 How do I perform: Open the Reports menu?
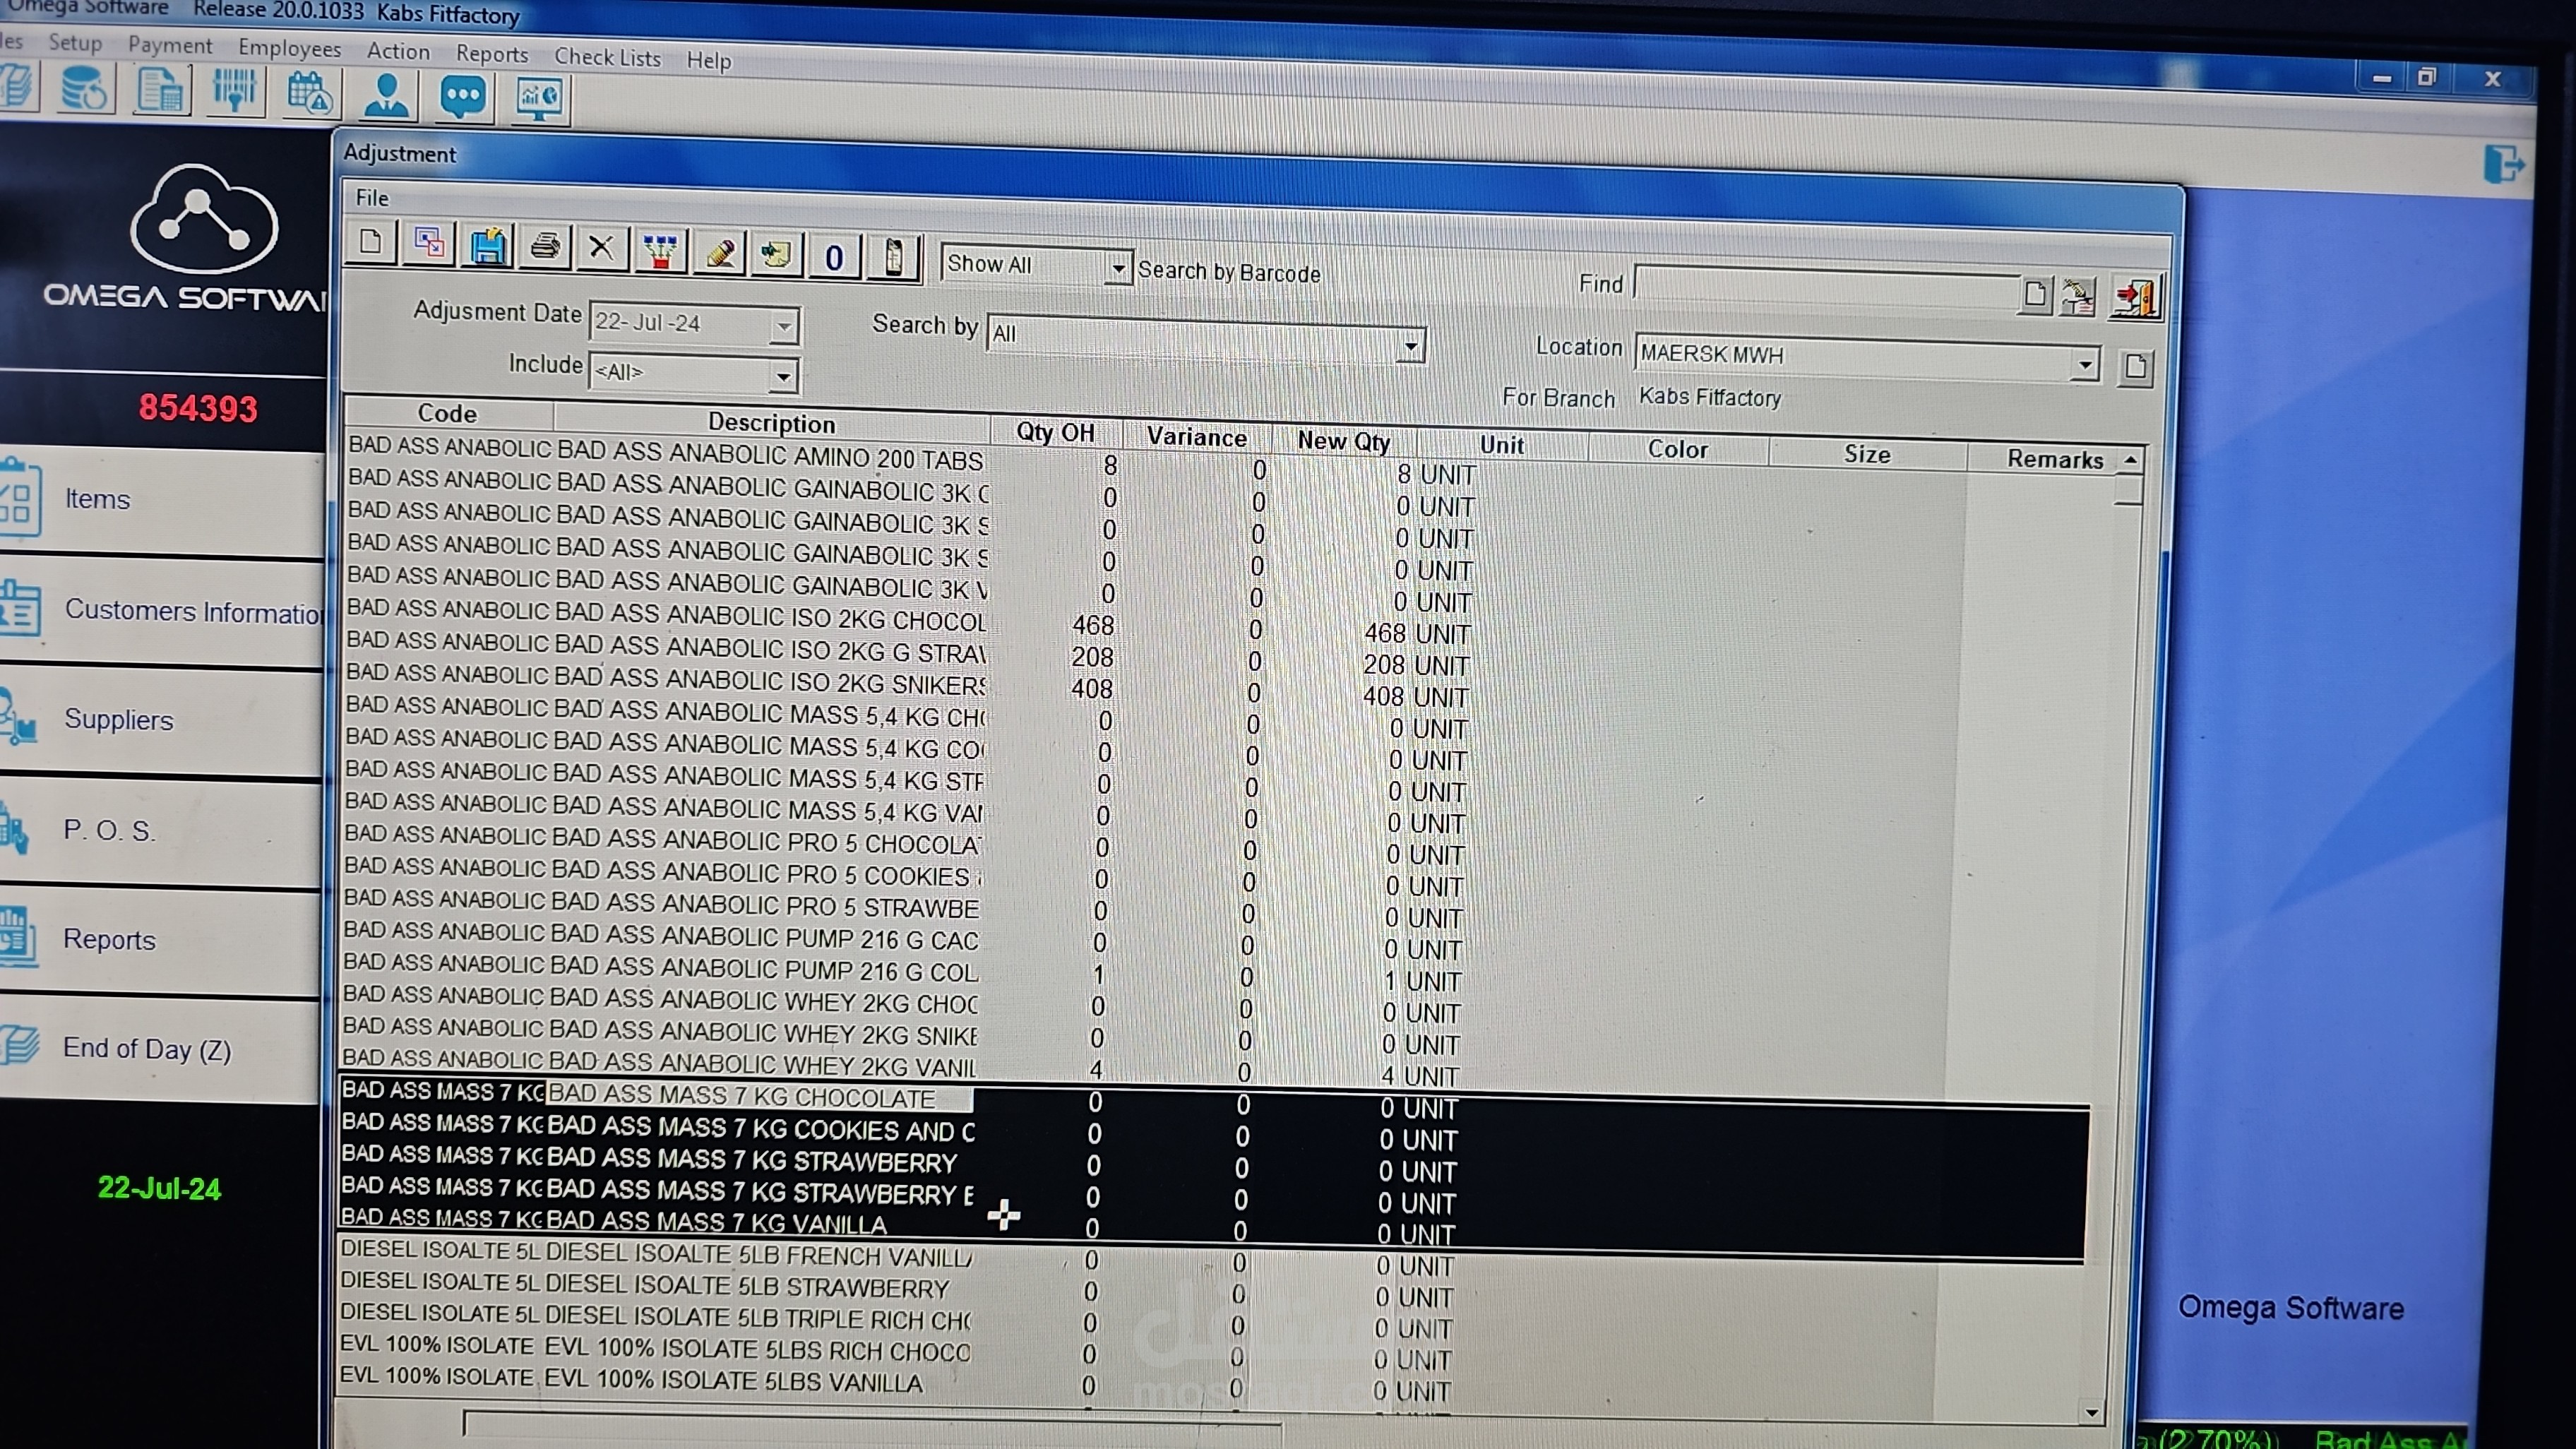pyautogui.click(x=491, y=54)
